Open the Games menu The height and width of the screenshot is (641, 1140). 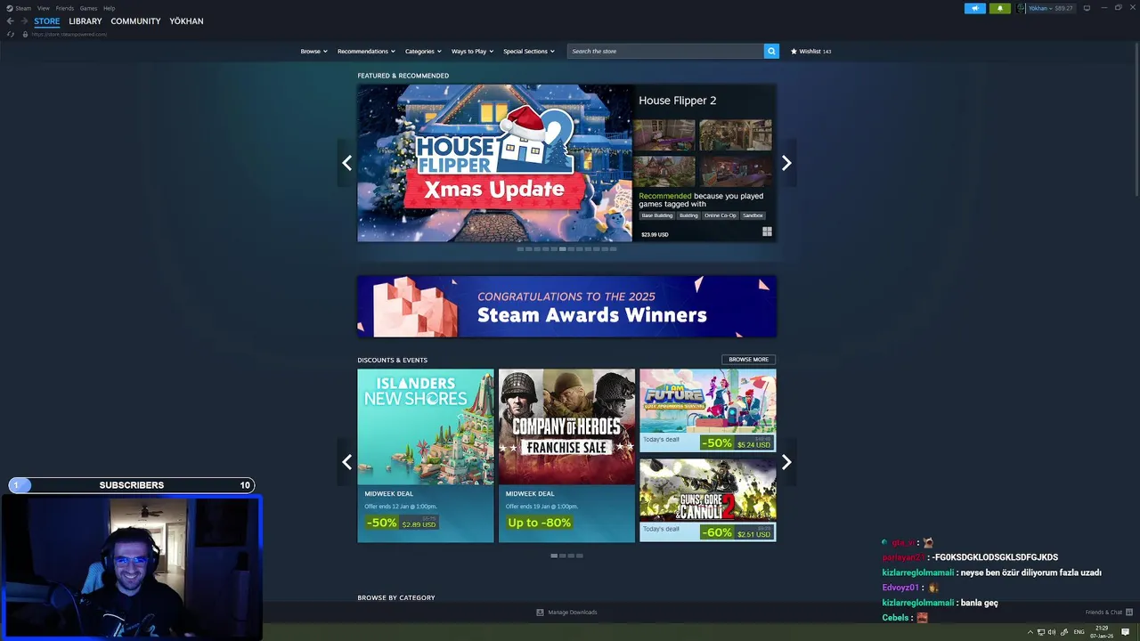click(x=88, y=8)
